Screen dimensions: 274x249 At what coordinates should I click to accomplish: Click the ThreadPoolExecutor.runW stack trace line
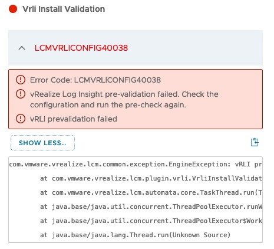pos(151,207)
